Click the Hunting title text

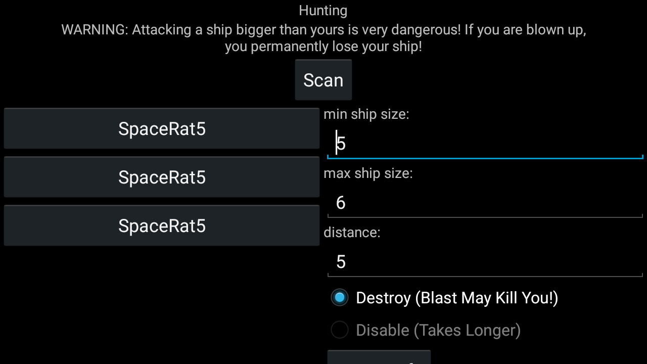click(x=323, y=11)
